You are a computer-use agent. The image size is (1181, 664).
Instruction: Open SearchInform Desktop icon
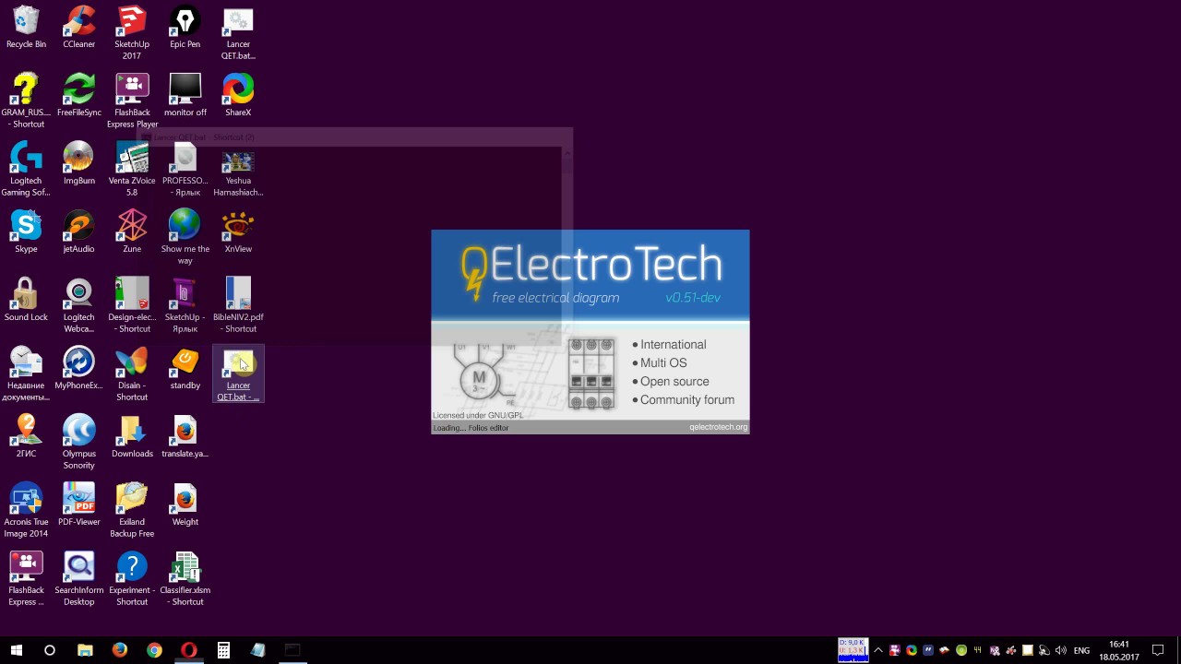pyautogui.click(x=78, y=578)
